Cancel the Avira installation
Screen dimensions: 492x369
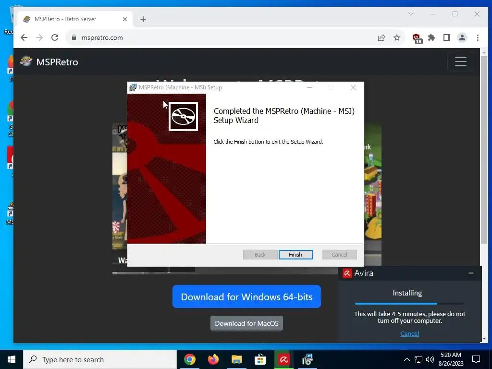409,333
